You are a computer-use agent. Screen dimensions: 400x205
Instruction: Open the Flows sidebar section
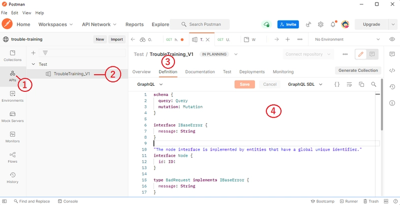point(12,157)
